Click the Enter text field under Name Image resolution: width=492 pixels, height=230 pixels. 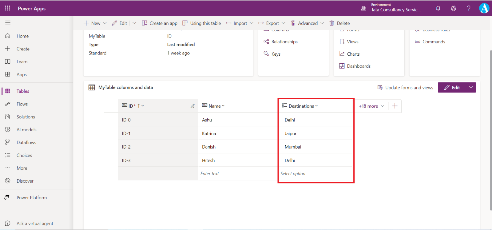(237, 174)
